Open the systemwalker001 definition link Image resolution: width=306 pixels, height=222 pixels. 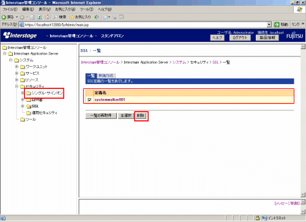click(110, 99)
